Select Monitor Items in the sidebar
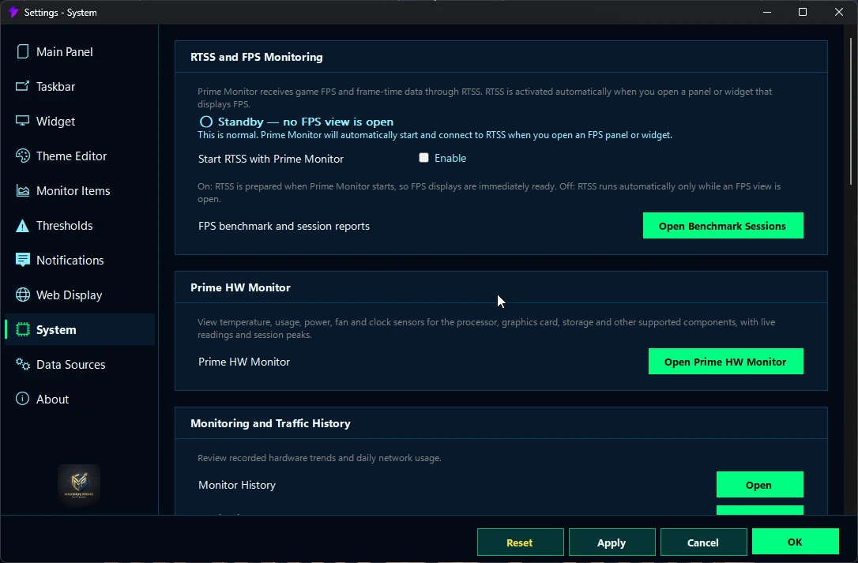Image resolution: width=858 pixels, height=563 pixels. click(80, 191)
